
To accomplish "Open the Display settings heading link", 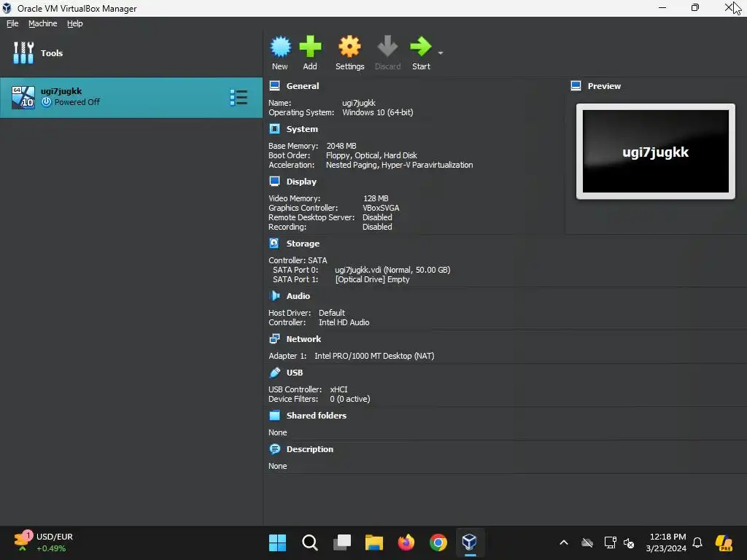I will click(x=301, y=182).
